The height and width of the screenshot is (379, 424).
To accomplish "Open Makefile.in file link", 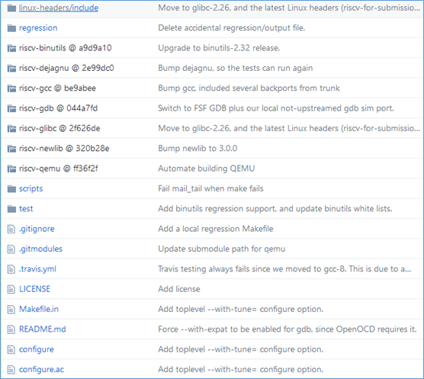I will [39, 309].
